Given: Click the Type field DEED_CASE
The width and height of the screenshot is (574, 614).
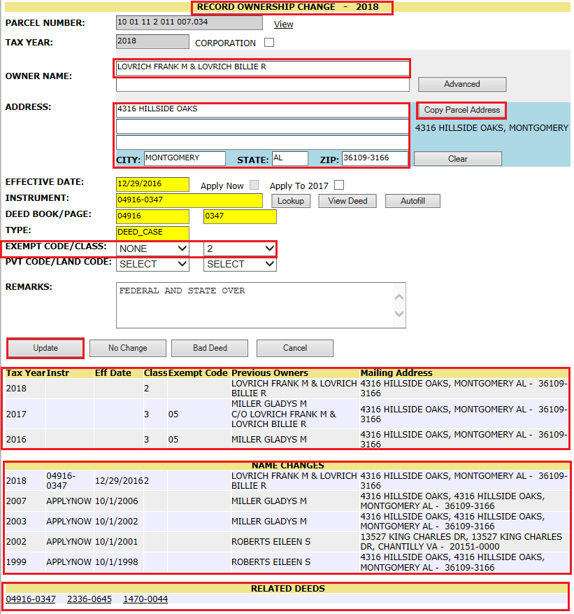Looking at the screenshot, I should [x=152, y=232].
